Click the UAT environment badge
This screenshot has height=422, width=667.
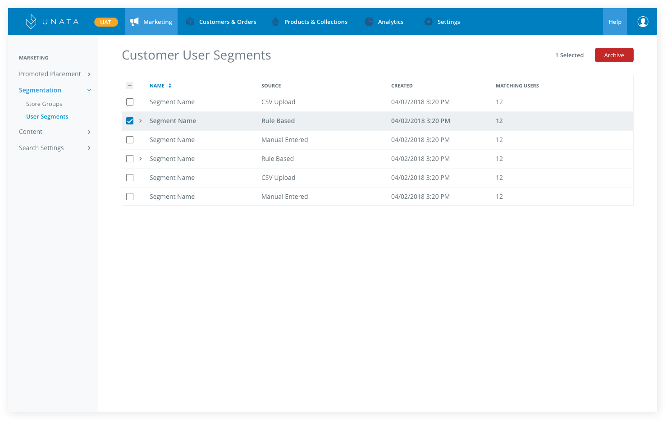(106, 22)
